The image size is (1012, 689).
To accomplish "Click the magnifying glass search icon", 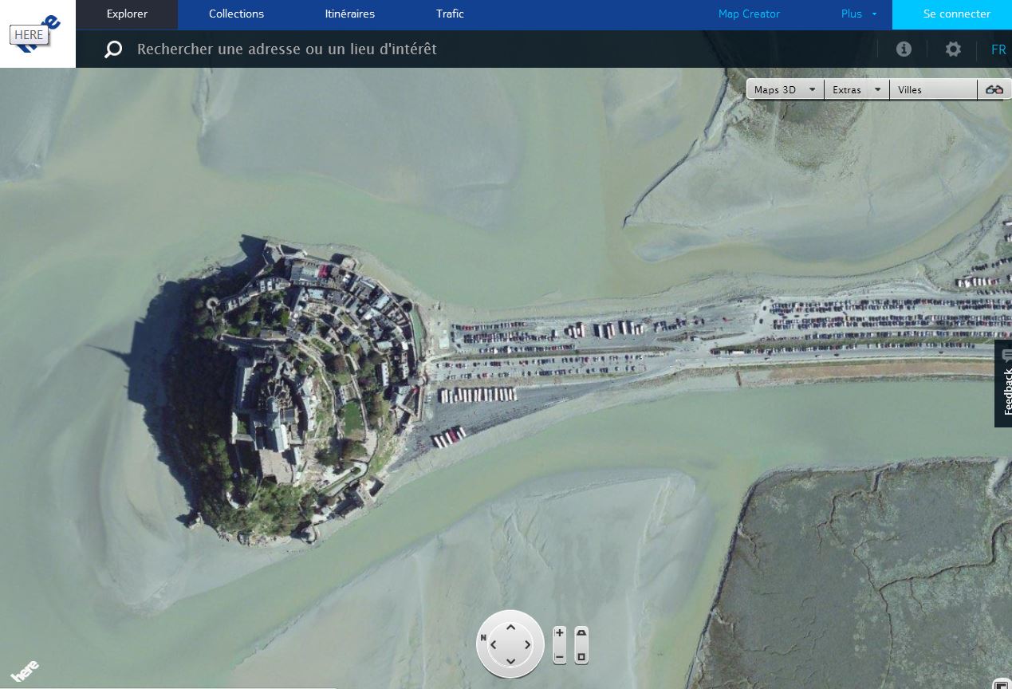I will click(x=114, y=49).
